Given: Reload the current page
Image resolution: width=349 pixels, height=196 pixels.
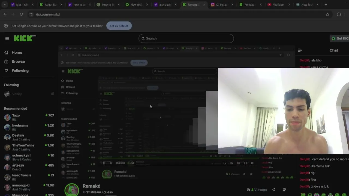Looking at the screenshot, I should tap(21, 14).
